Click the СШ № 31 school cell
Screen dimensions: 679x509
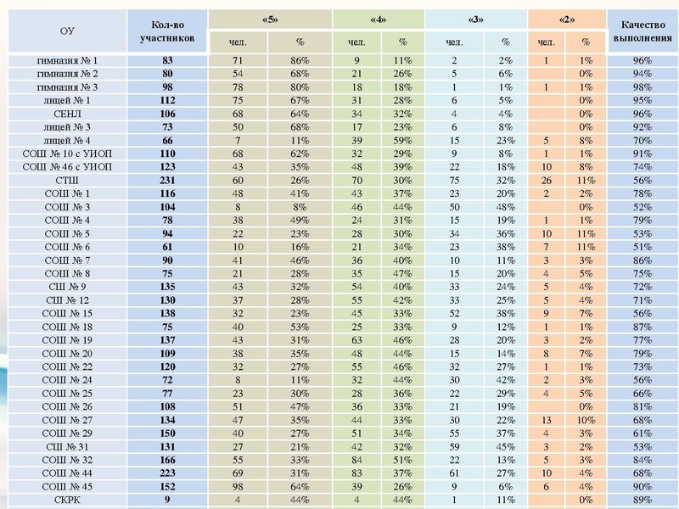(x=67, y=445)
